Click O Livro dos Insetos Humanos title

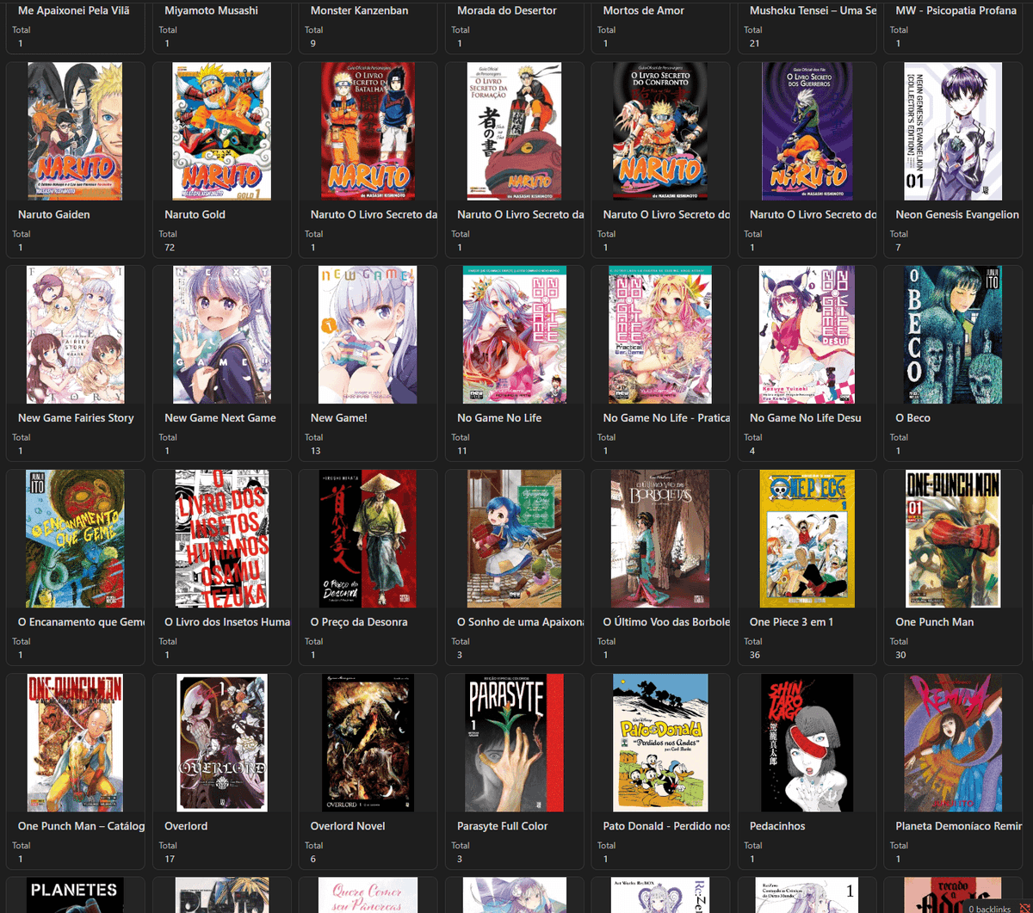coord(227,622)
